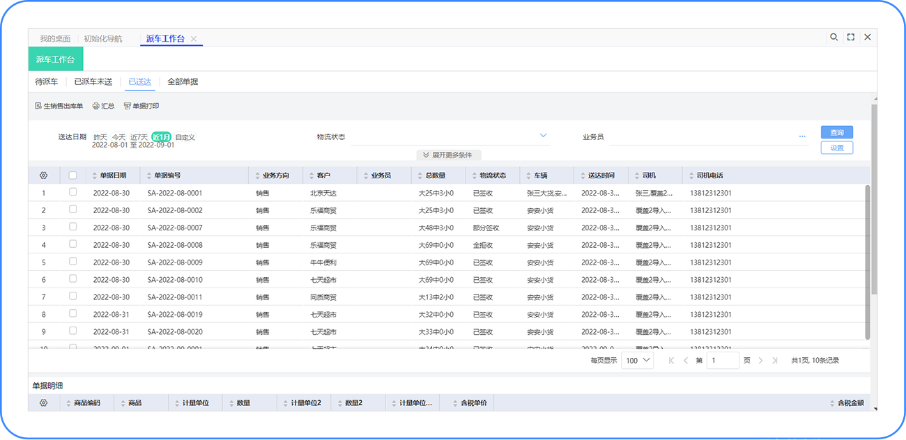Image resolution: width=906 pixels, height=440 pixels.
Task: Open 单据明细 column settings gear icon
Action: [43, 403]
